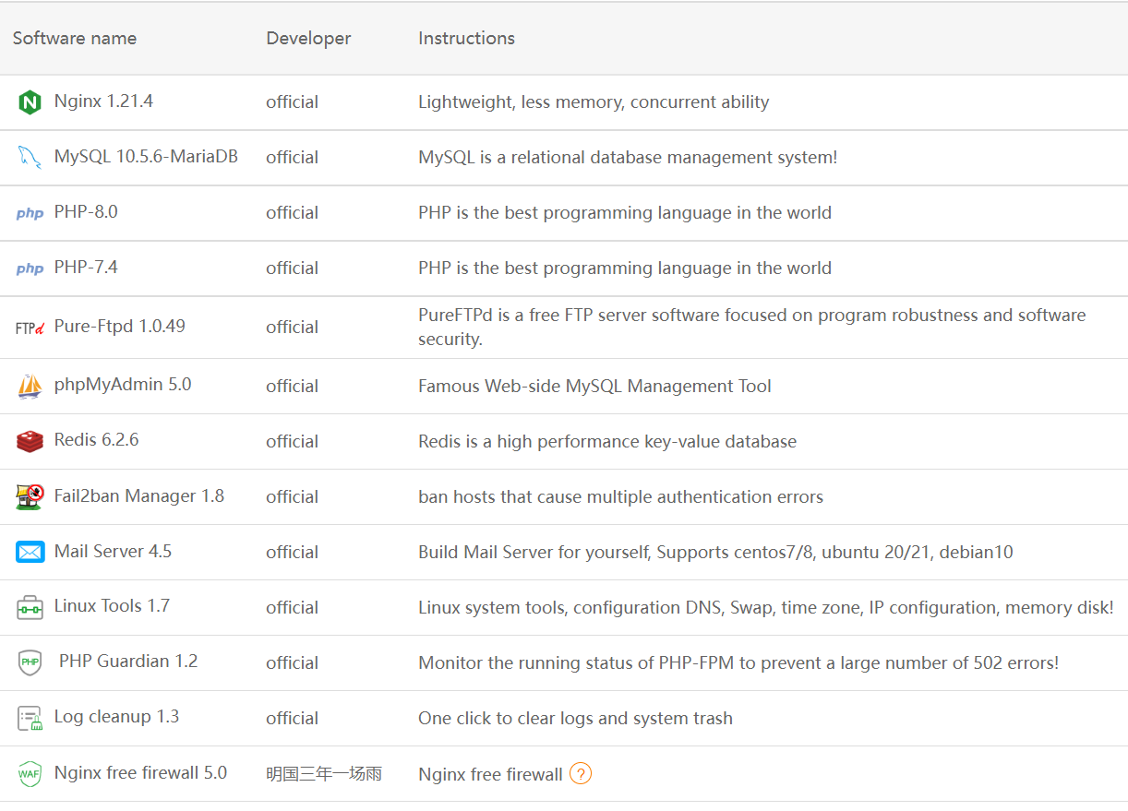Screen dimensions: 1128x811
Task: Click the phpMyAdmin sailboat icon
Action: pos(30,386)
